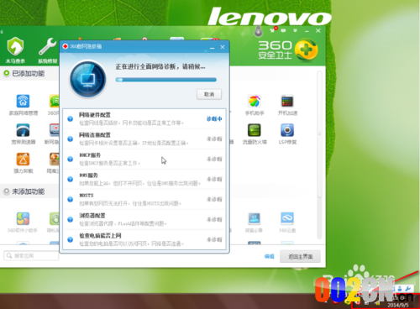Click the 搜索应用 search field
This screenshot has width=420, height=309.
[31, 255]
